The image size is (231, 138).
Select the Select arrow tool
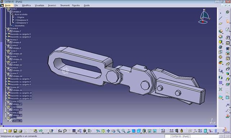pyautogui.click(x=228, y=22)
